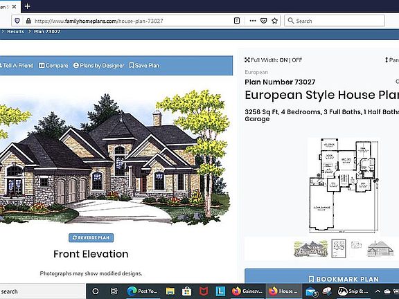This screenshot has width=399, height=299.
Task: Click the Windows taskbar search box
Action: pos(42,291)
